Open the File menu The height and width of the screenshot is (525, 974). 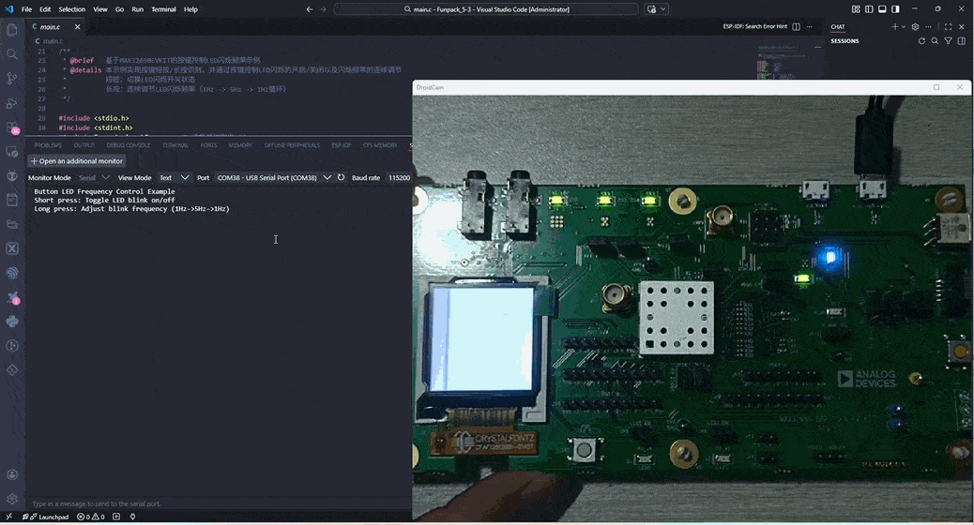pos(26,9)
